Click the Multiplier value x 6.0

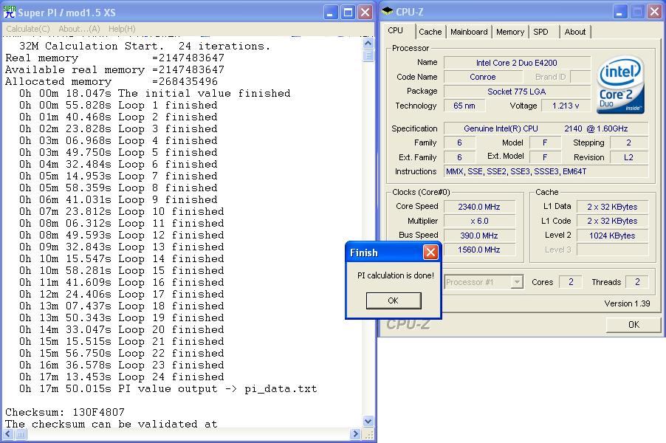pyautogui.click(x=479, y=221)
